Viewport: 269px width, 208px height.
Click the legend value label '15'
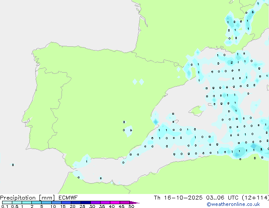pyautogui.click(x=63, y=206)
